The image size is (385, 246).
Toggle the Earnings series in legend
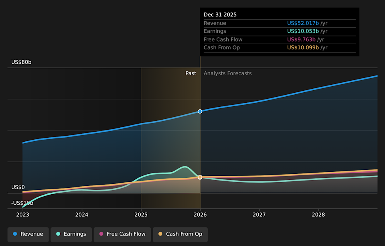[71, 234]
